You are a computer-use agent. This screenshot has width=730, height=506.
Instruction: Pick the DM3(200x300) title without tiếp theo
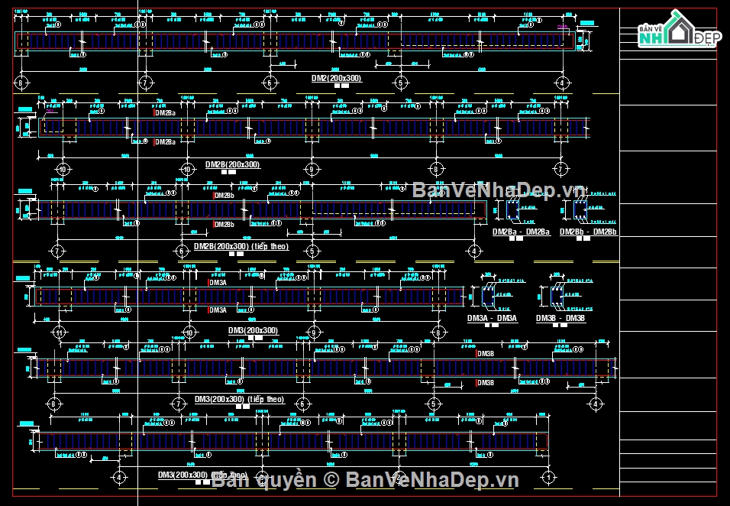[254, 330]
